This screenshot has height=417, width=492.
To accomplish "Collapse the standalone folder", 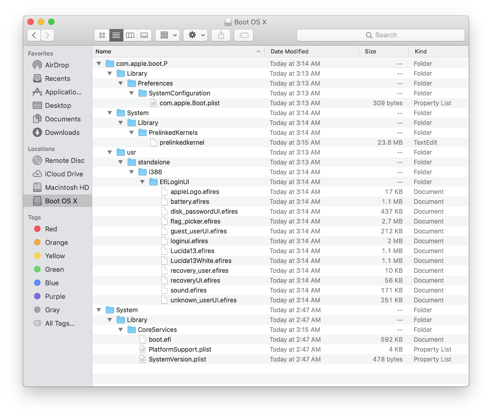I will point(120,162).
